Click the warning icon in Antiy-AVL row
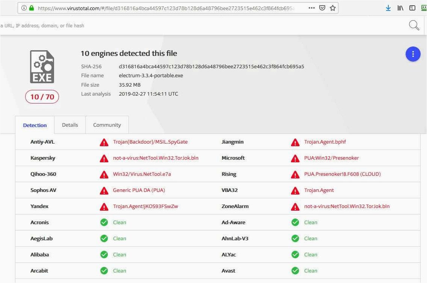 click(104, 142)
